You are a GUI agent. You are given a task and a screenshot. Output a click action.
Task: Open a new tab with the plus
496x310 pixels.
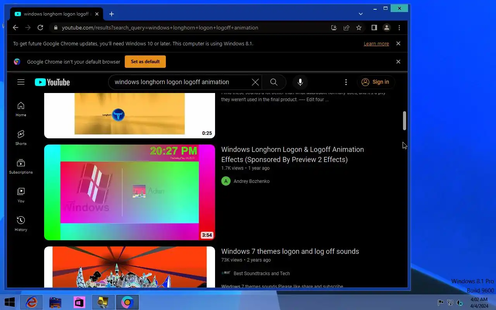click(x=112, y=14)
